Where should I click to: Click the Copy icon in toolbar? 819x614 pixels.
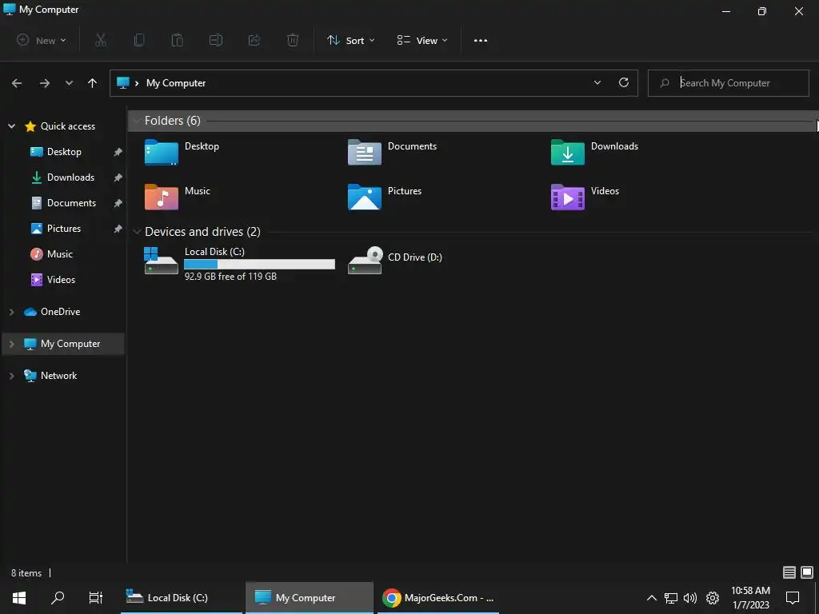tap(139, 40)
